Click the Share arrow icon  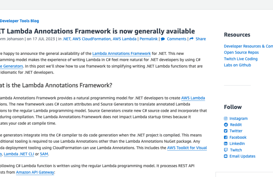[x=191, y=39]
